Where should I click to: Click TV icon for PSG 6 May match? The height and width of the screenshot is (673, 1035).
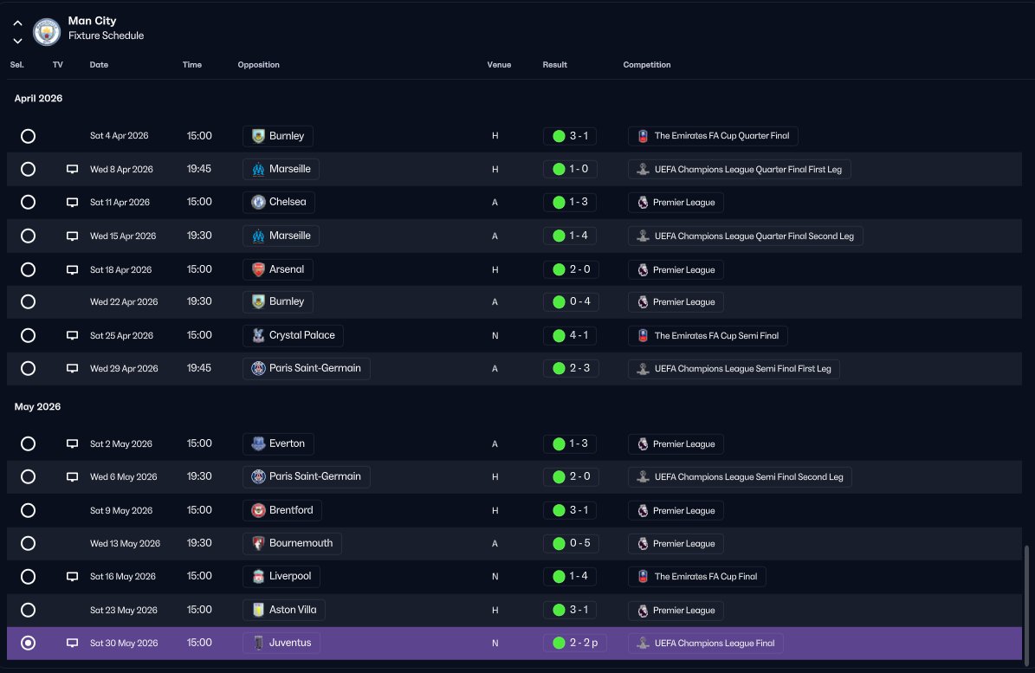pyautogui.click(x=72, y=476)
